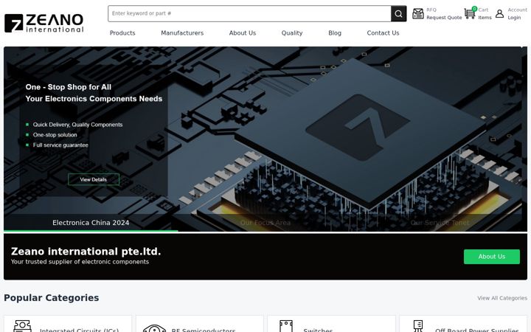Click the Off Board Power Supplies icon
Screen dimensions: 531x332
click(418, 326)
